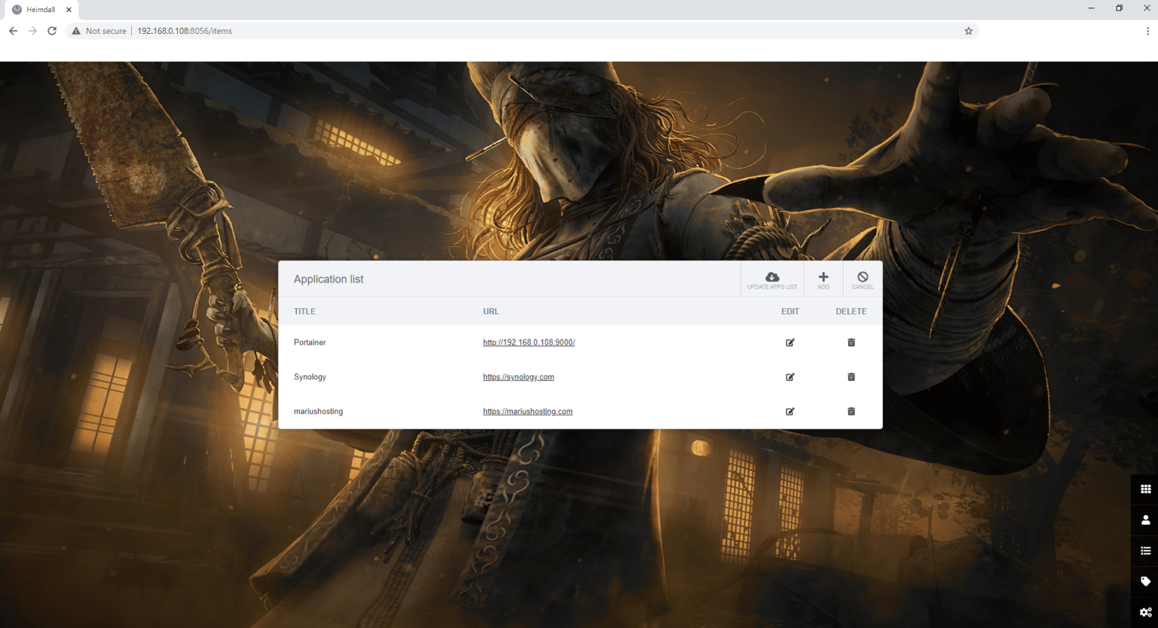Click the address bar URL
Screen dimensions: 1158x628
(185, 31)
